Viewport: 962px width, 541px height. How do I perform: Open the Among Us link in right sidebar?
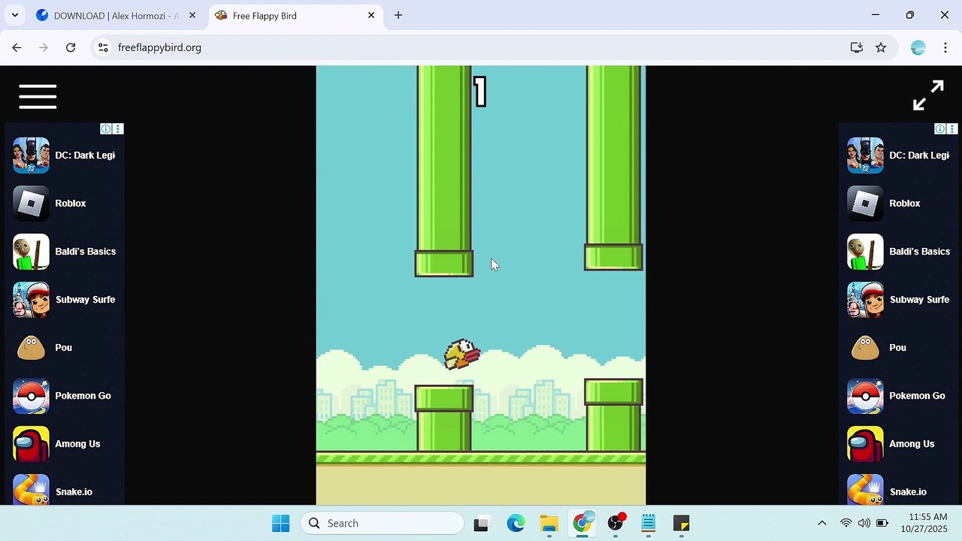pyautogui.click(x=912, y=443)
